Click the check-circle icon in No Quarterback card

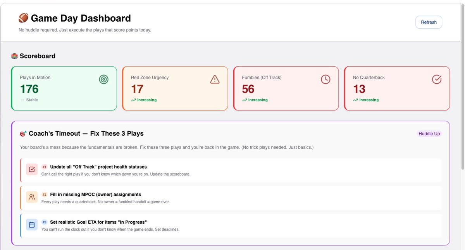click(437, 79)
